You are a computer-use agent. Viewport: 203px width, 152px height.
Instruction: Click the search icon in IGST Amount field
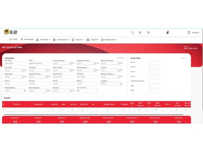point(95,71)
